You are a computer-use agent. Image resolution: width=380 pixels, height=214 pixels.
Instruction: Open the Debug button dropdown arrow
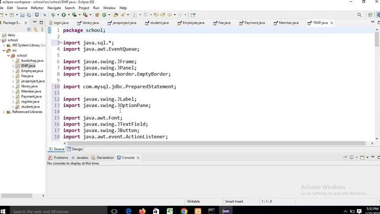pos(58,15)
